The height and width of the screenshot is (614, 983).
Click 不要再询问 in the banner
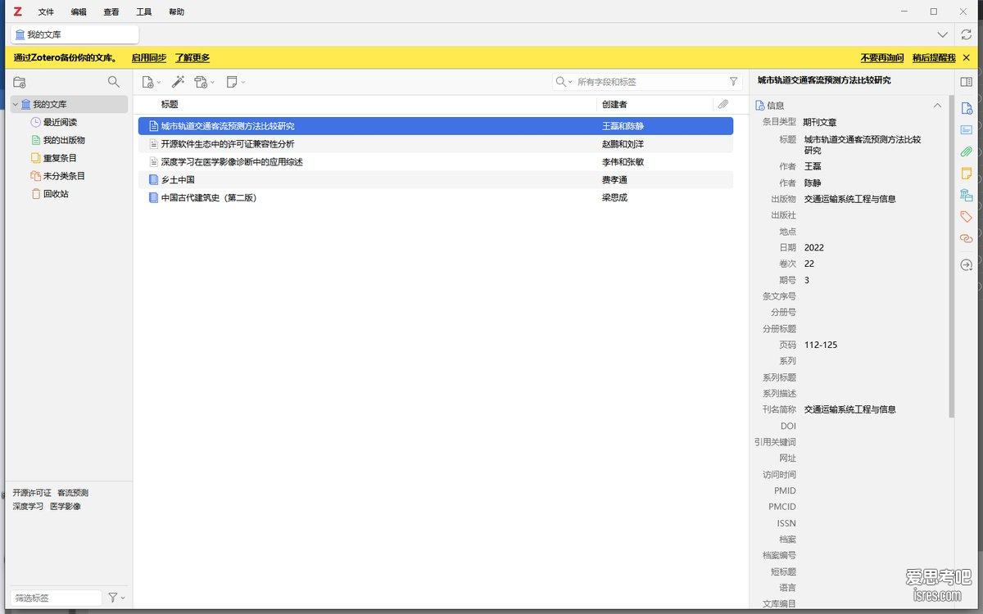click(x=882, y=57)
